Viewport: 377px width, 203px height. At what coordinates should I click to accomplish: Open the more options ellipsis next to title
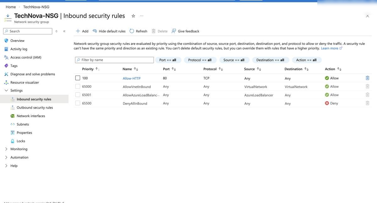click(142, 16)
